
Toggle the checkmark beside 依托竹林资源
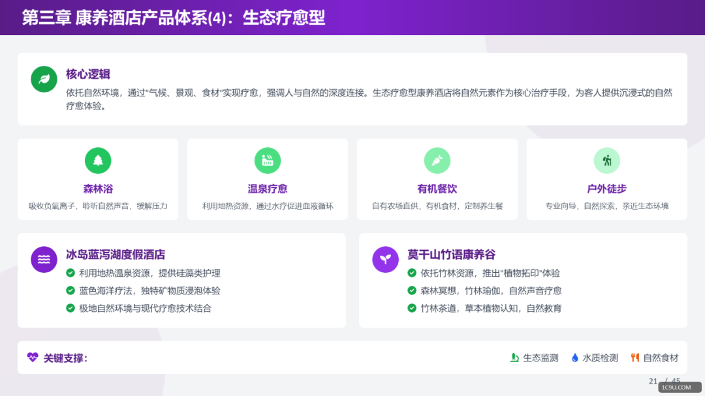411,274
